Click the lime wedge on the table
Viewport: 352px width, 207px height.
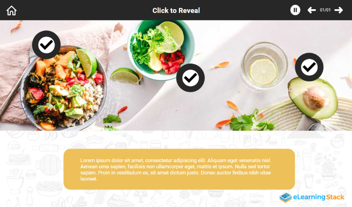point(125,76)
